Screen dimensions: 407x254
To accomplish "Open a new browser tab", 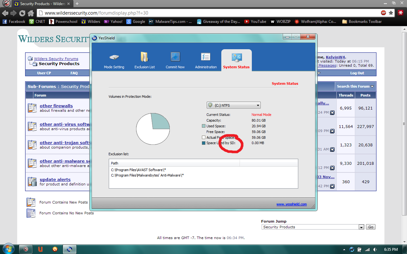I will click(77, 4).
